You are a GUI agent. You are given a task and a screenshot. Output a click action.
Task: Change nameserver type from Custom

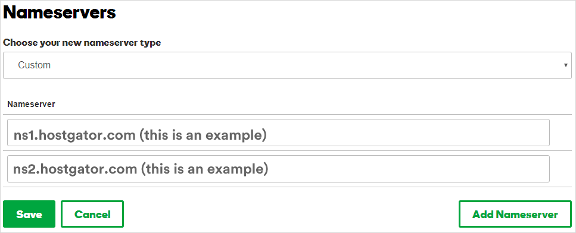(x=287, y=65)
